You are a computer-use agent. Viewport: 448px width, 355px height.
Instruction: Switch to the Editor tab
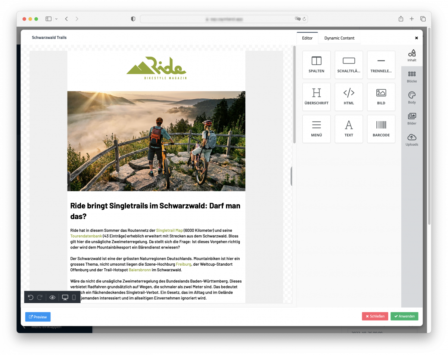[307, 38]
